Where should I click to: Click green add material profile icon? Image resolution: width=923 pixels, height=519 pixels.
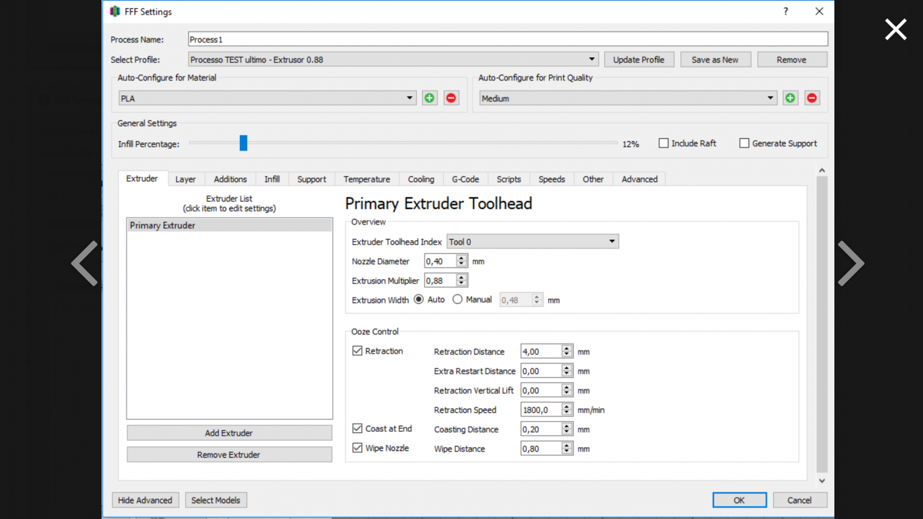tap(430, 98)
